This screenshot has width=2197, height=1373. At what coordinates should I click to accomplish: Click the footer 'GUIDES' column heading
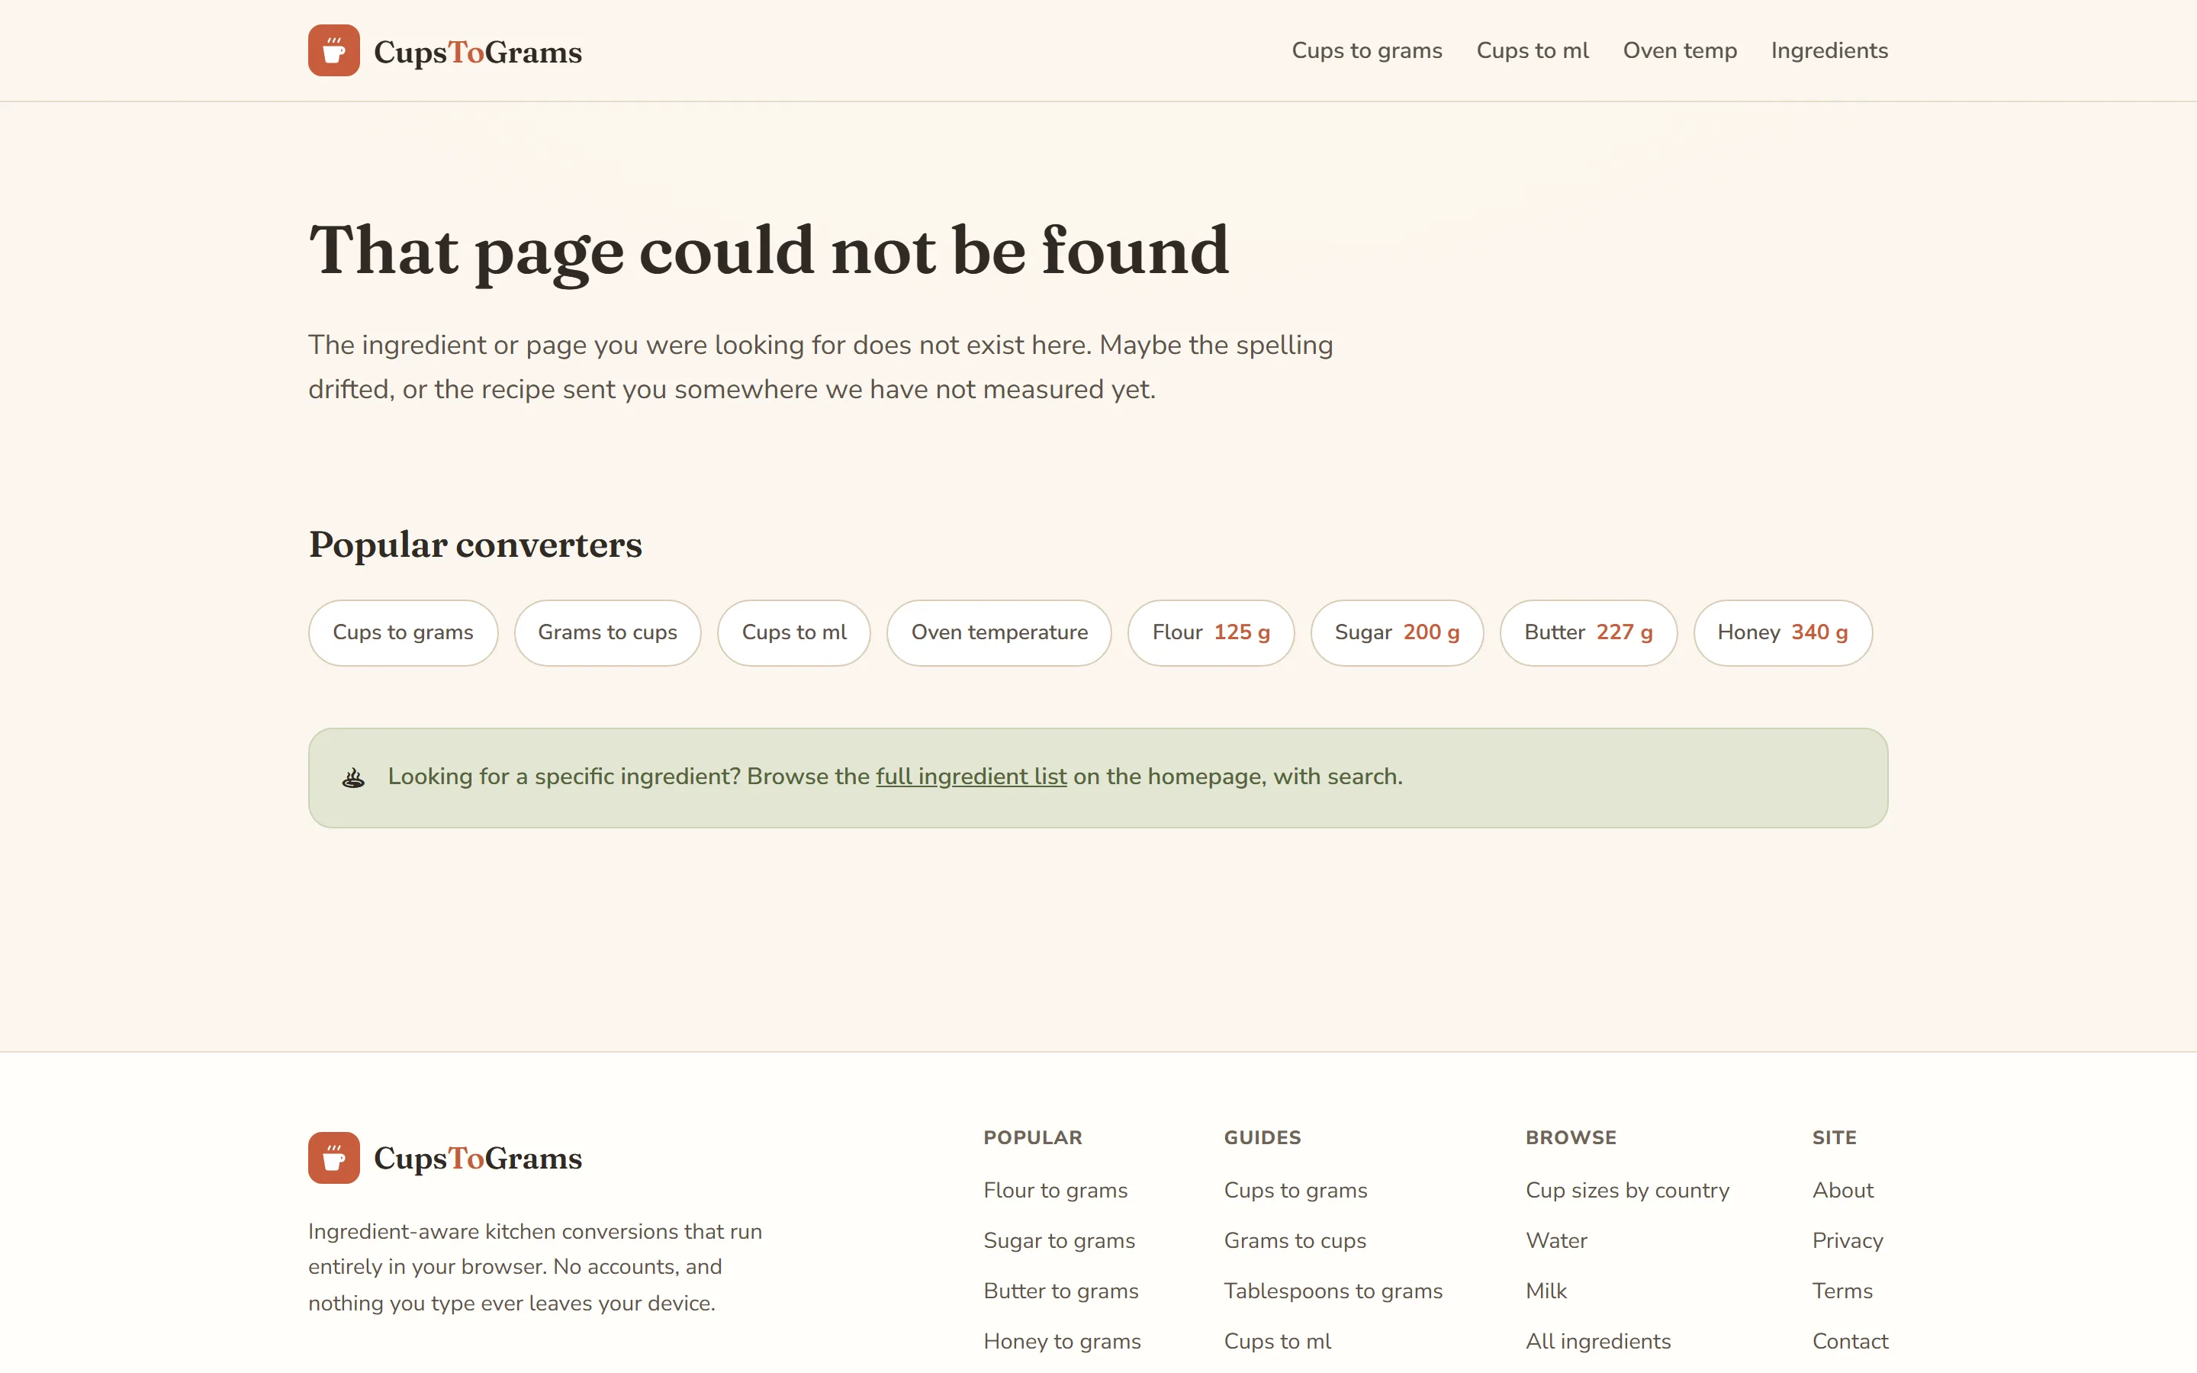pos(1262,1137)
